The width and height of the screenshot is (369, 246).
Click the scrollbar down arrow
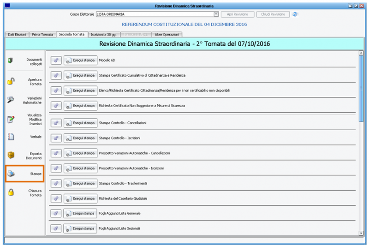pyautogui.click(x=361, y=233)
